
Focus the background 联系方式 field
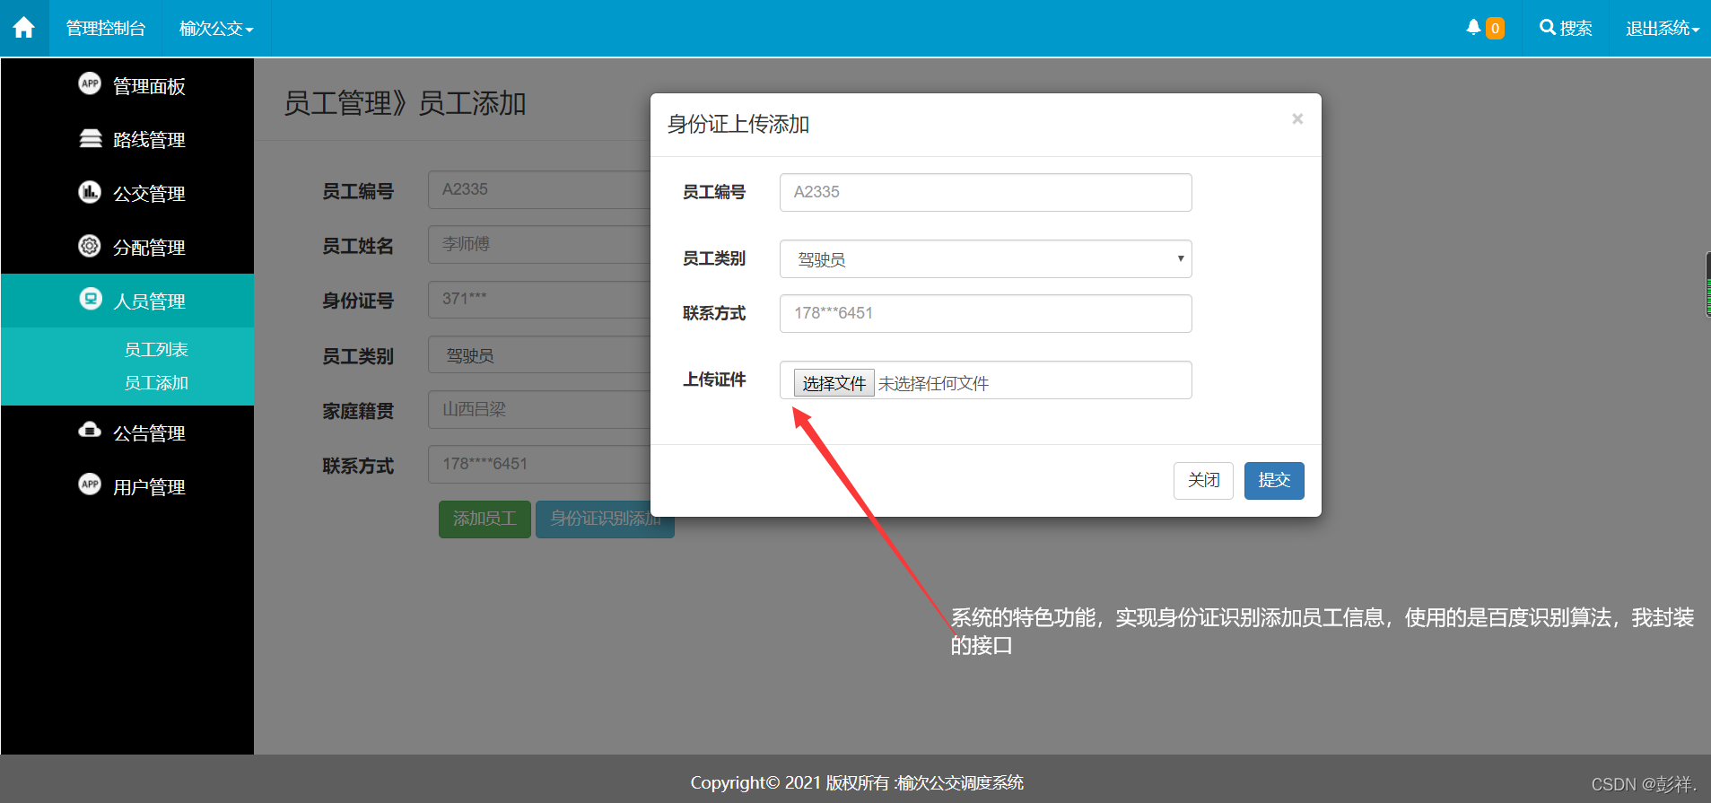[x=539, y=465]
